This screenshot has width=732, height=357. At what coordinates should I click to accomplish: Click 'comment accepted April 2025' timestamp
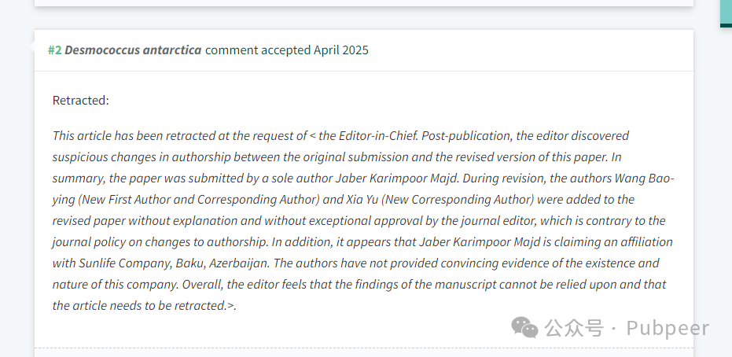[x=287, y=50]
